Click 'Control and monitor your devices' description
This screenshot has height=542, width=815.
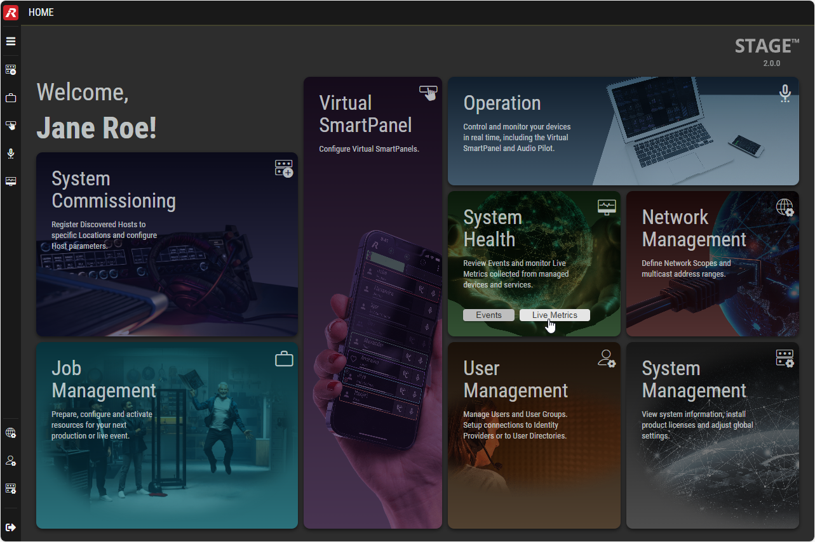(517, 138)
